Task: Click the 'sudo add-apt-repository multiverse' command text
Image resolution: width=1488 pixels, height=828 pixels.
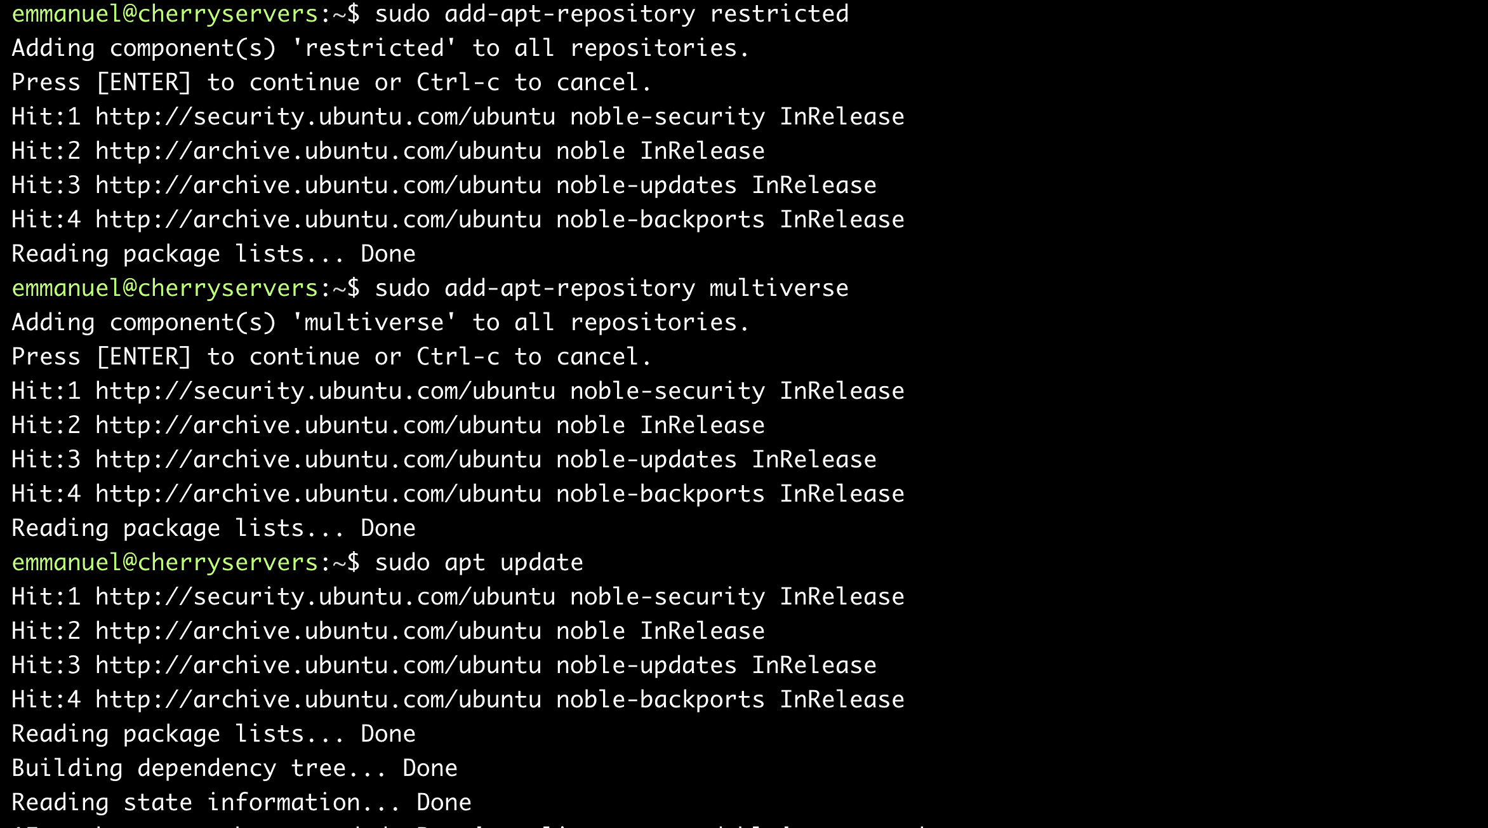Action: coord(611,288)
